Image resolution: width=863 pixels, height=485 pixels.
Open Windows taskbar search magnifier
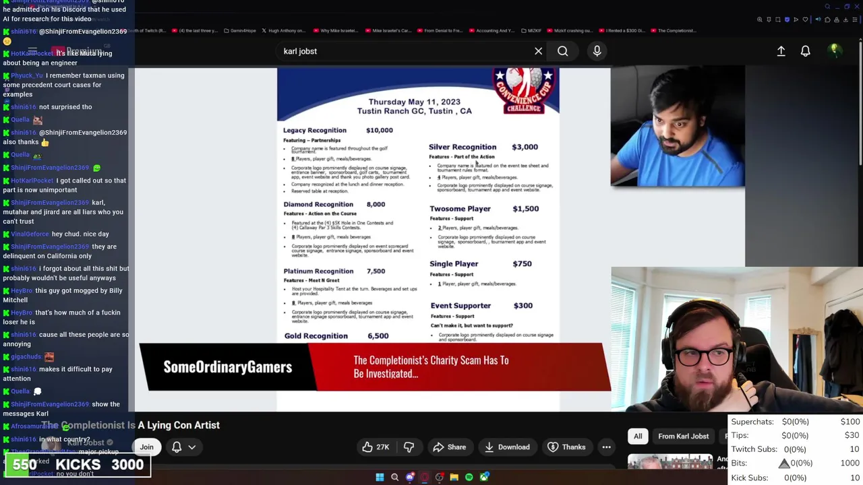[x=394, y=478]
